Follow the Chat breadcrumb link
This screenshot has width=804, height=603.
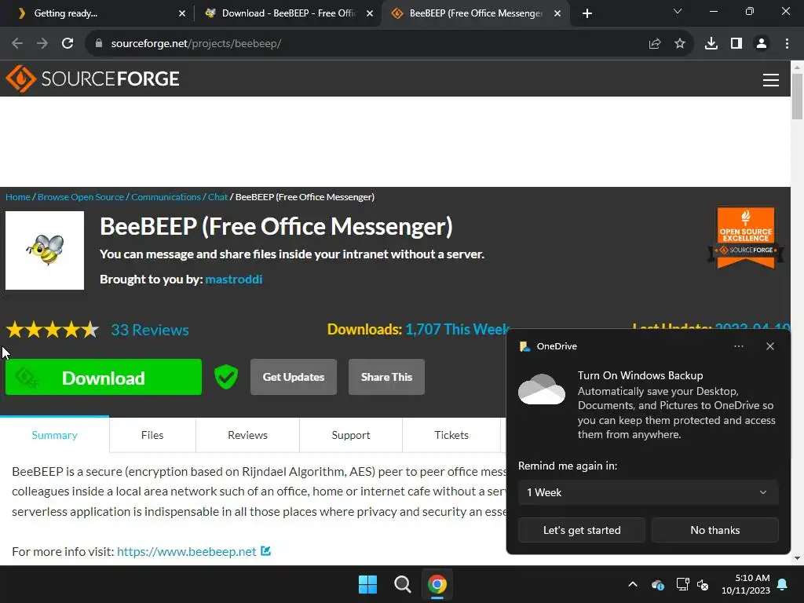[217, 197]
